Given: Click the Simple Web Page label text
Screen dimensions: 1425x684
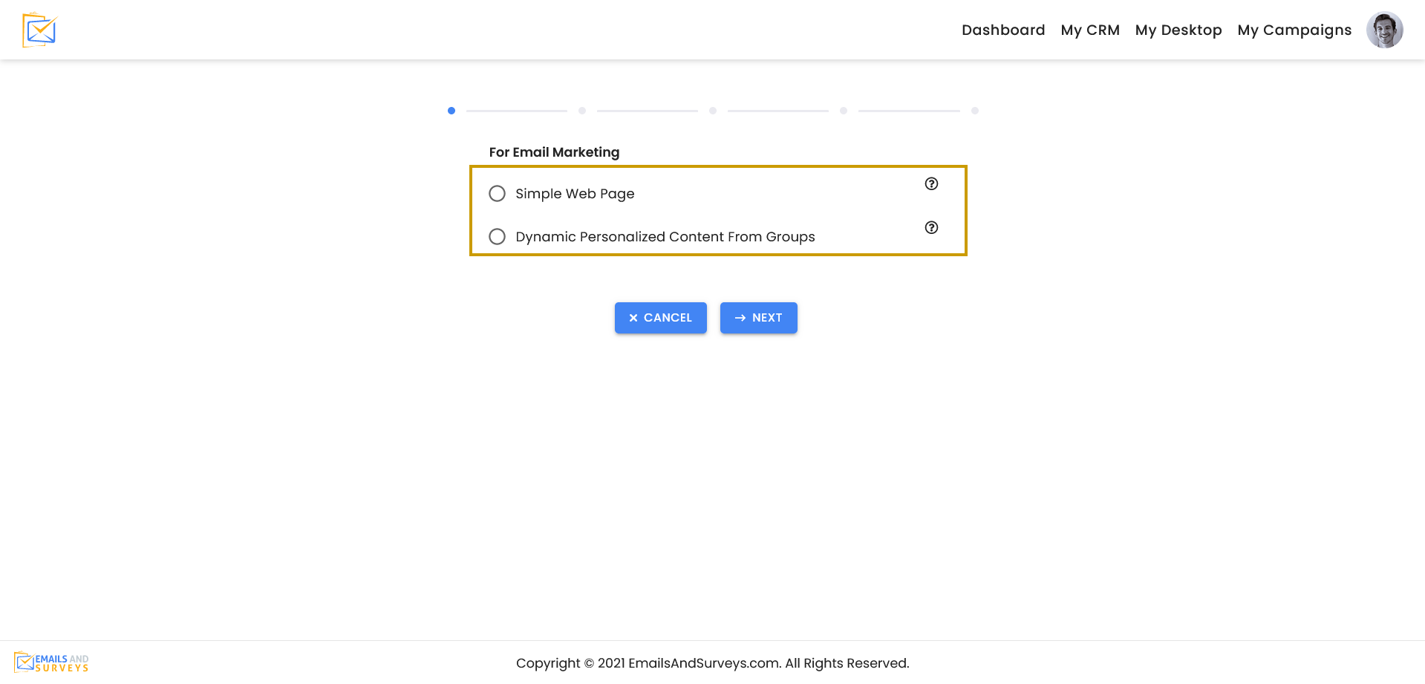Looking at the screenshot, I should [575, 194].
